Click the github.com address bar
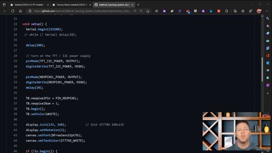The image size is (272, 153). (82, 11)
